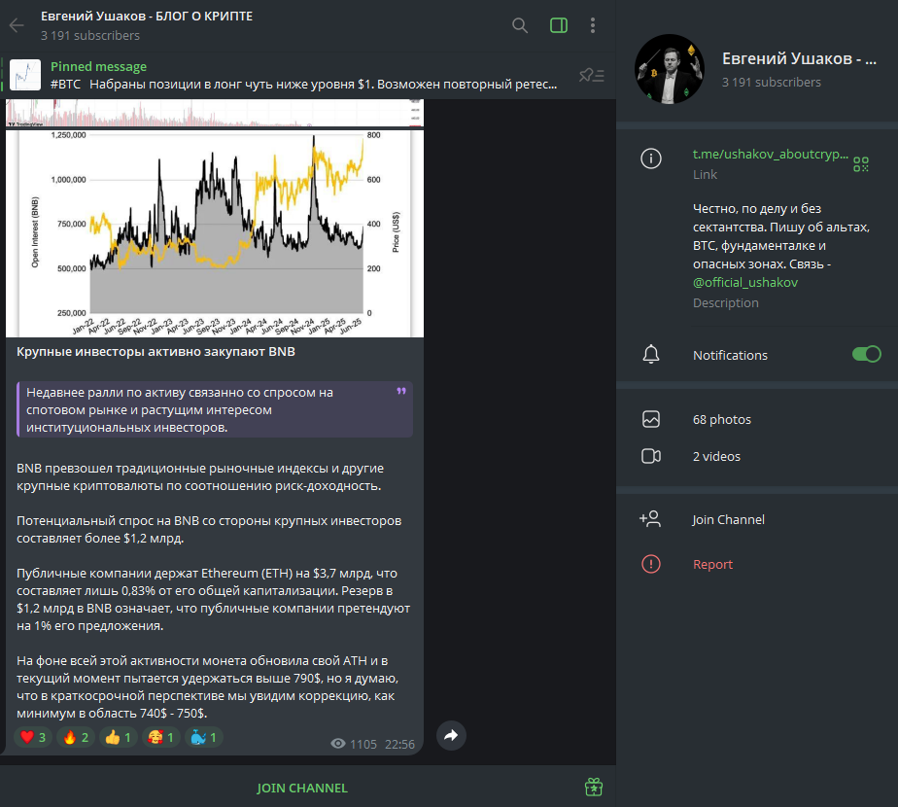This screenshot has width=898, height=807.
Task: Click the @official_ushakov mention
Action: [x=744, y=282]
